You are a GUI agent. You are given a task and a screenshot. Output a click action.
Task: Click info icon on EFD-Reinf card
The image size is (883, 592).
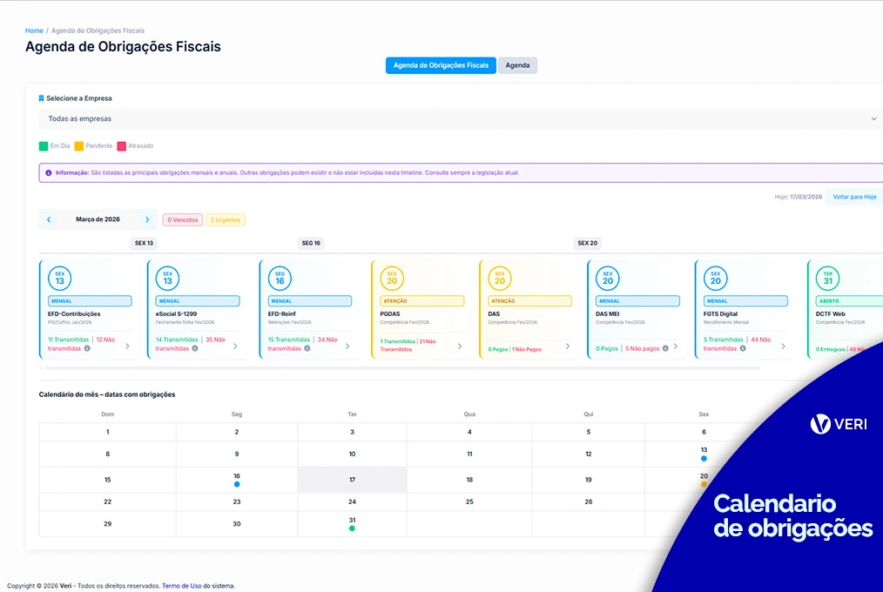[x=307, y=348]
